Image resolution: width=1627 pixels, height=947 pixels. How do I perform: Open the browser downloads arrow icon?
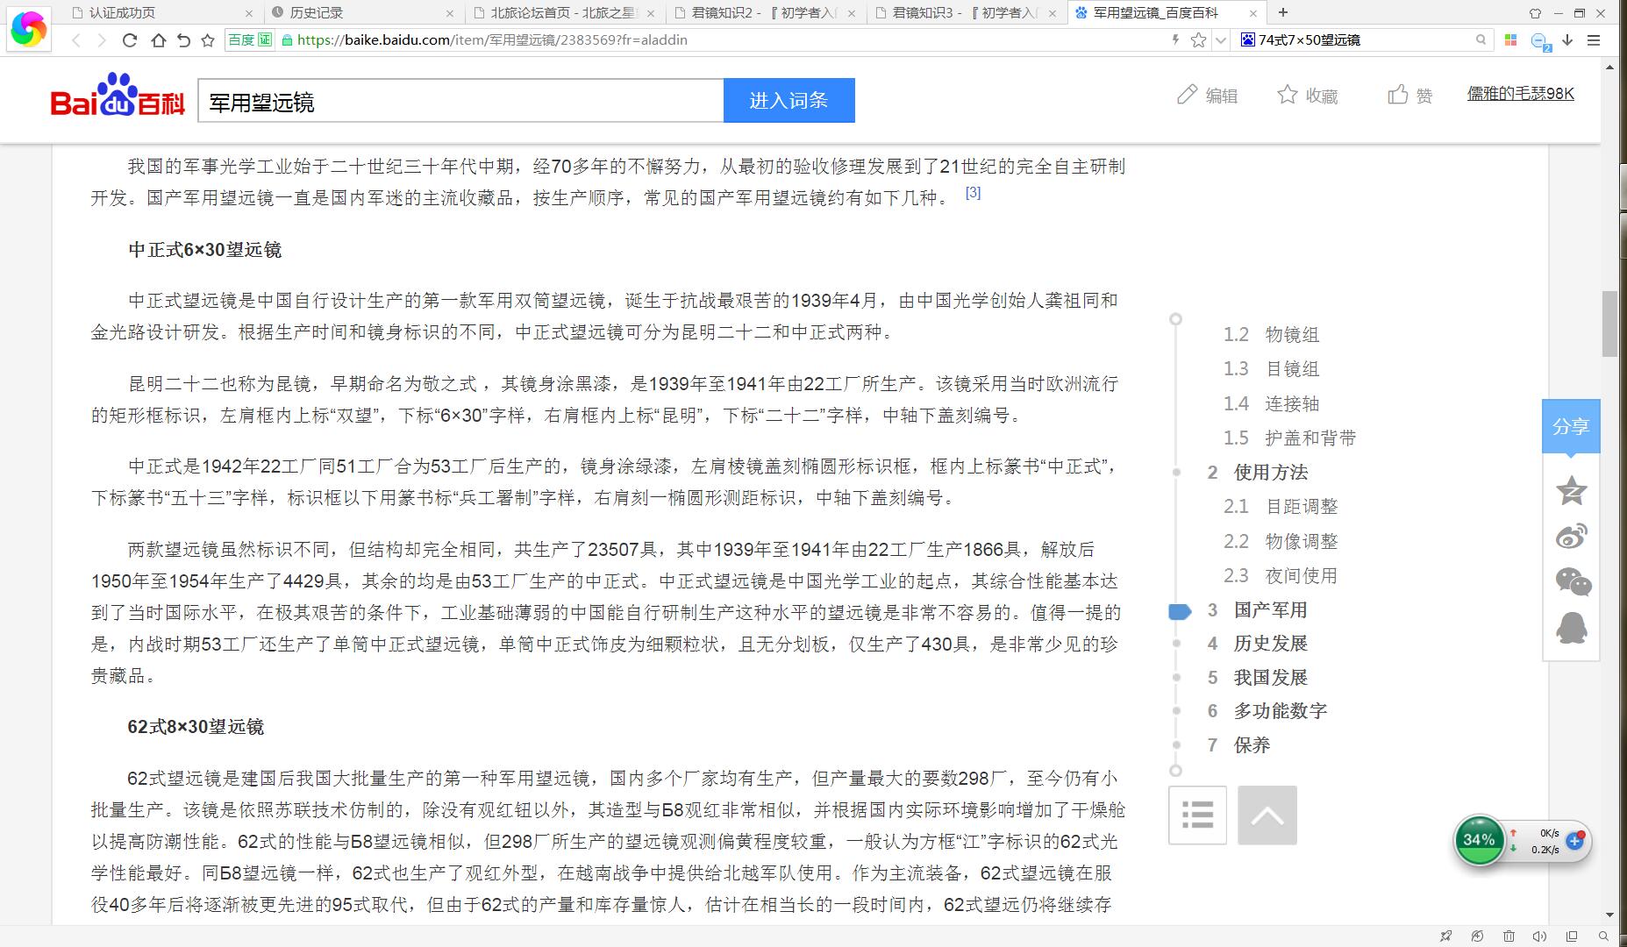point(1567,40)
